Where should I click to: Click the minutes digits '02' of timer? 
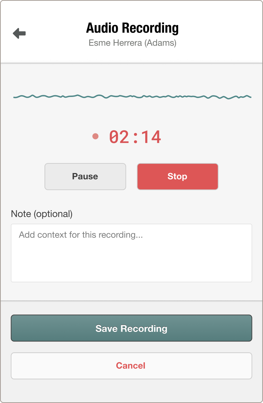119,137
